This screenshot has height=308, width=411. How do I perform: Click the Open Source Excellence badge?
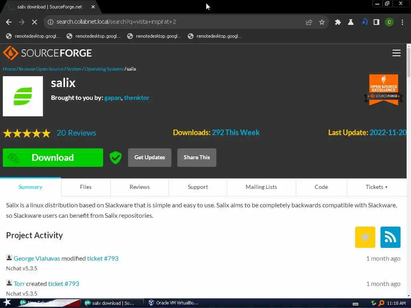click(383, 89)
